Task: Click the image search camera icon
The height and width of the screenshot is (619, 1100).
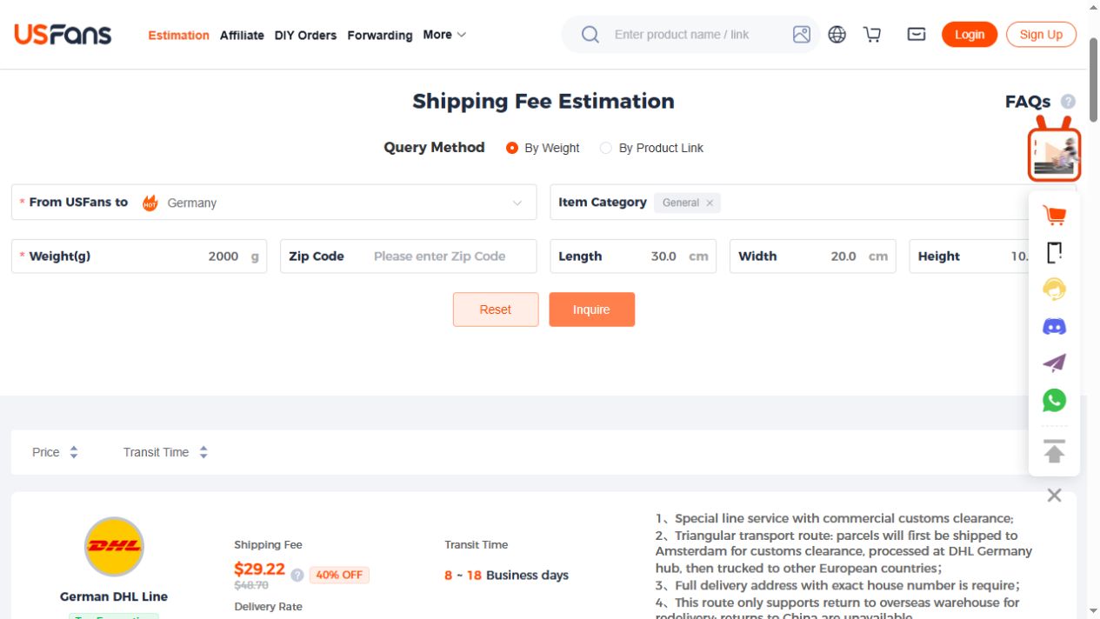Action: (802, 35)
